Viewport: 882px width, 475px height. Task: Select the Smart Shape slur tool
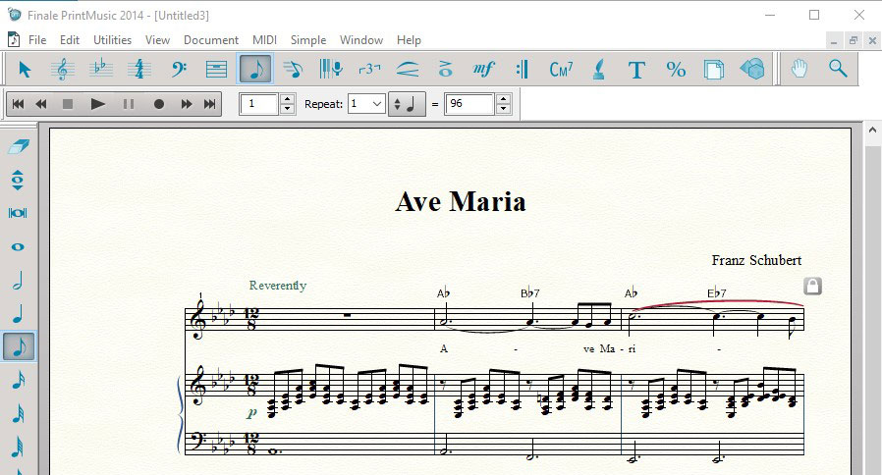(408, 69)
